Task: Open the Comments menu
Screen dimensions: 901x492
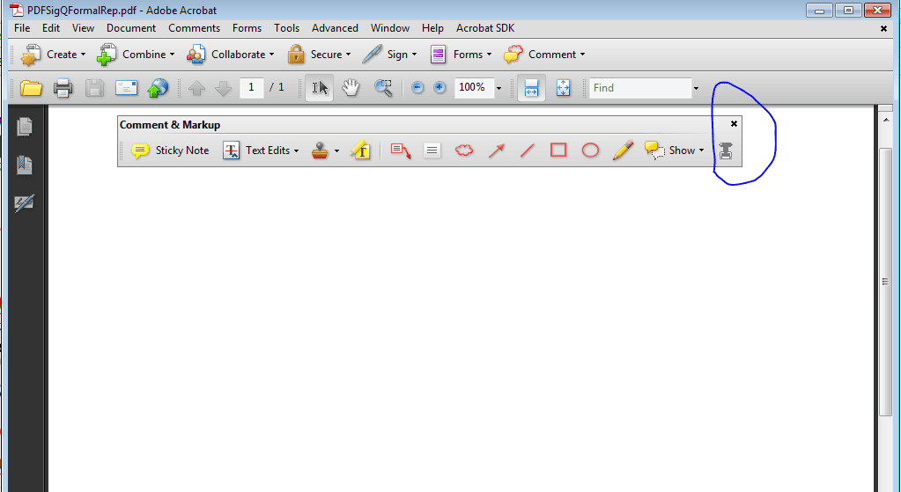Action: pos(195,28)
